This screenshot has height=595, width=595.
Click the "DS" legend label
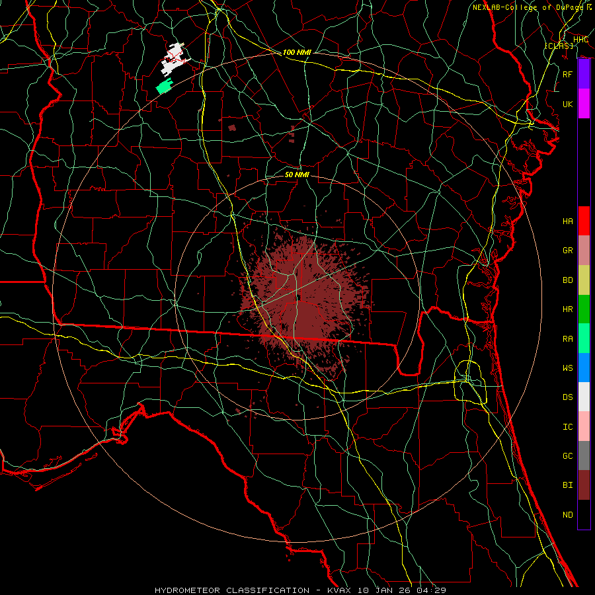[568, 397]
